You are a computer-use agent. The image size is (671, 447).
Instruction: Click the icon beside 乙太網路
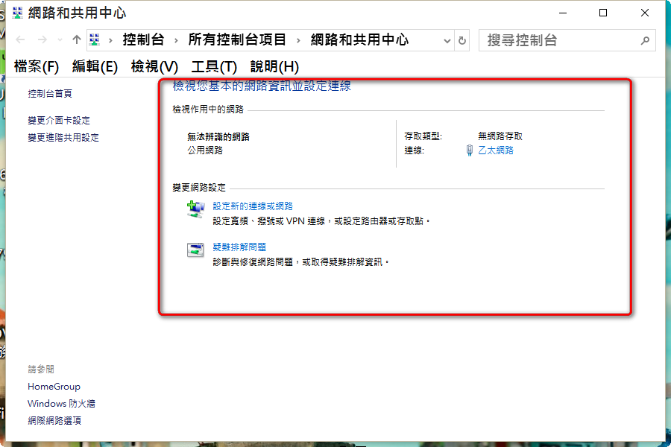click(x=470, y=150)
